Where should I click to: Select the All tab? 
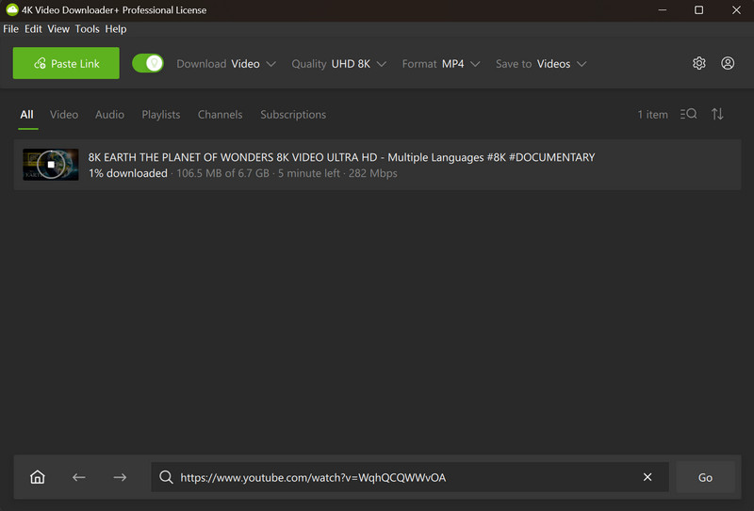coord(27,114)
